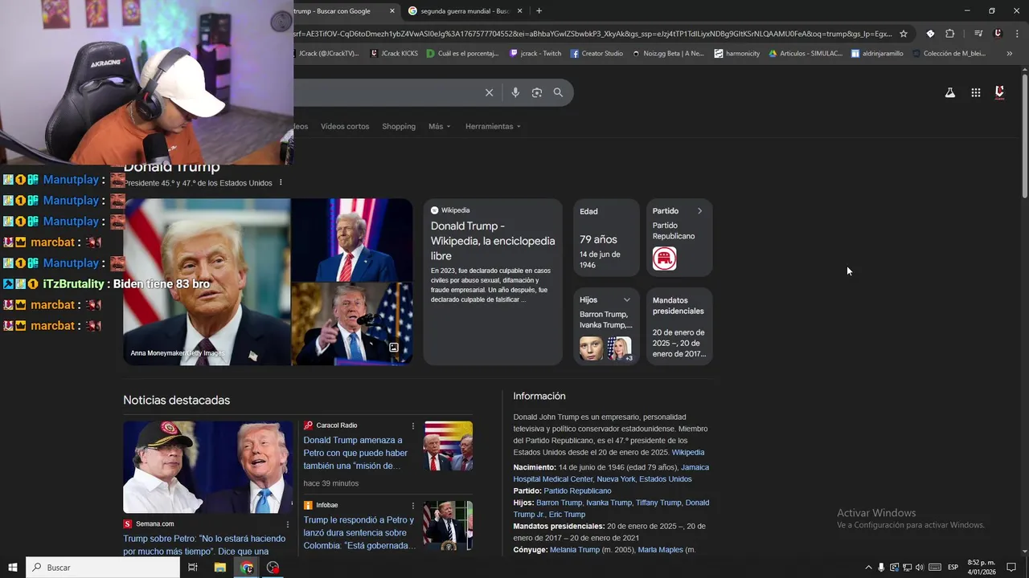The height and width of the screenshot is (578, 1029).
Task: Open the Creator Studio bookmark
Action: tap(596, 54)
